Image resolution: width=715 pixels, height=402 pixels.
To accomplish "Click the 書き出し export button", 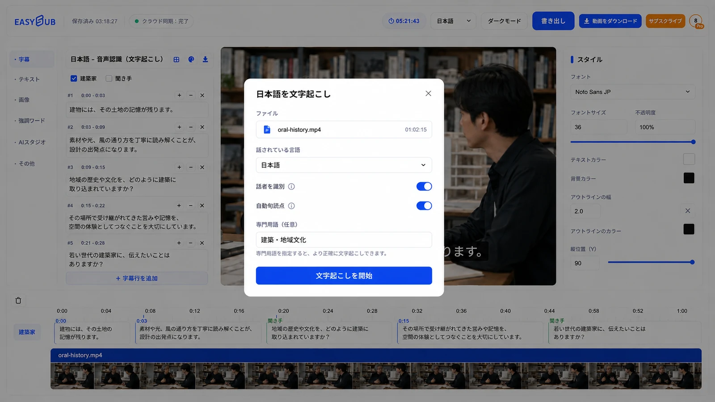I will (553, 21).
